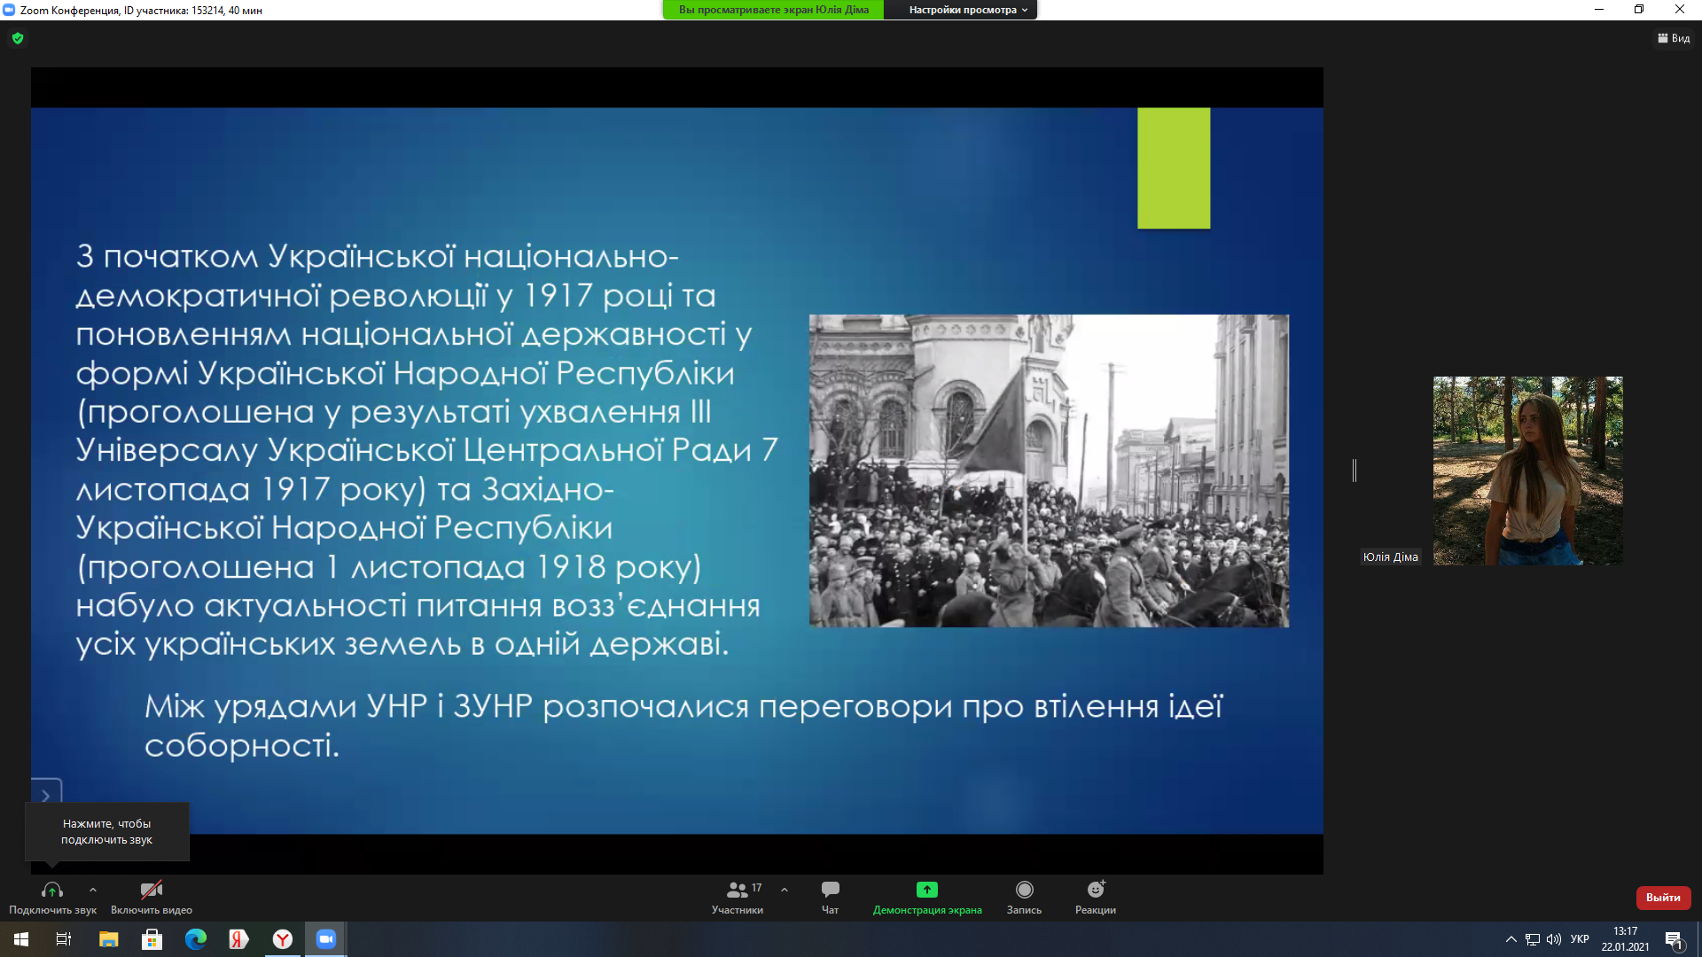Open the Reactions smiley icon
The image size is (1702, 957).
pos(1096,891)
